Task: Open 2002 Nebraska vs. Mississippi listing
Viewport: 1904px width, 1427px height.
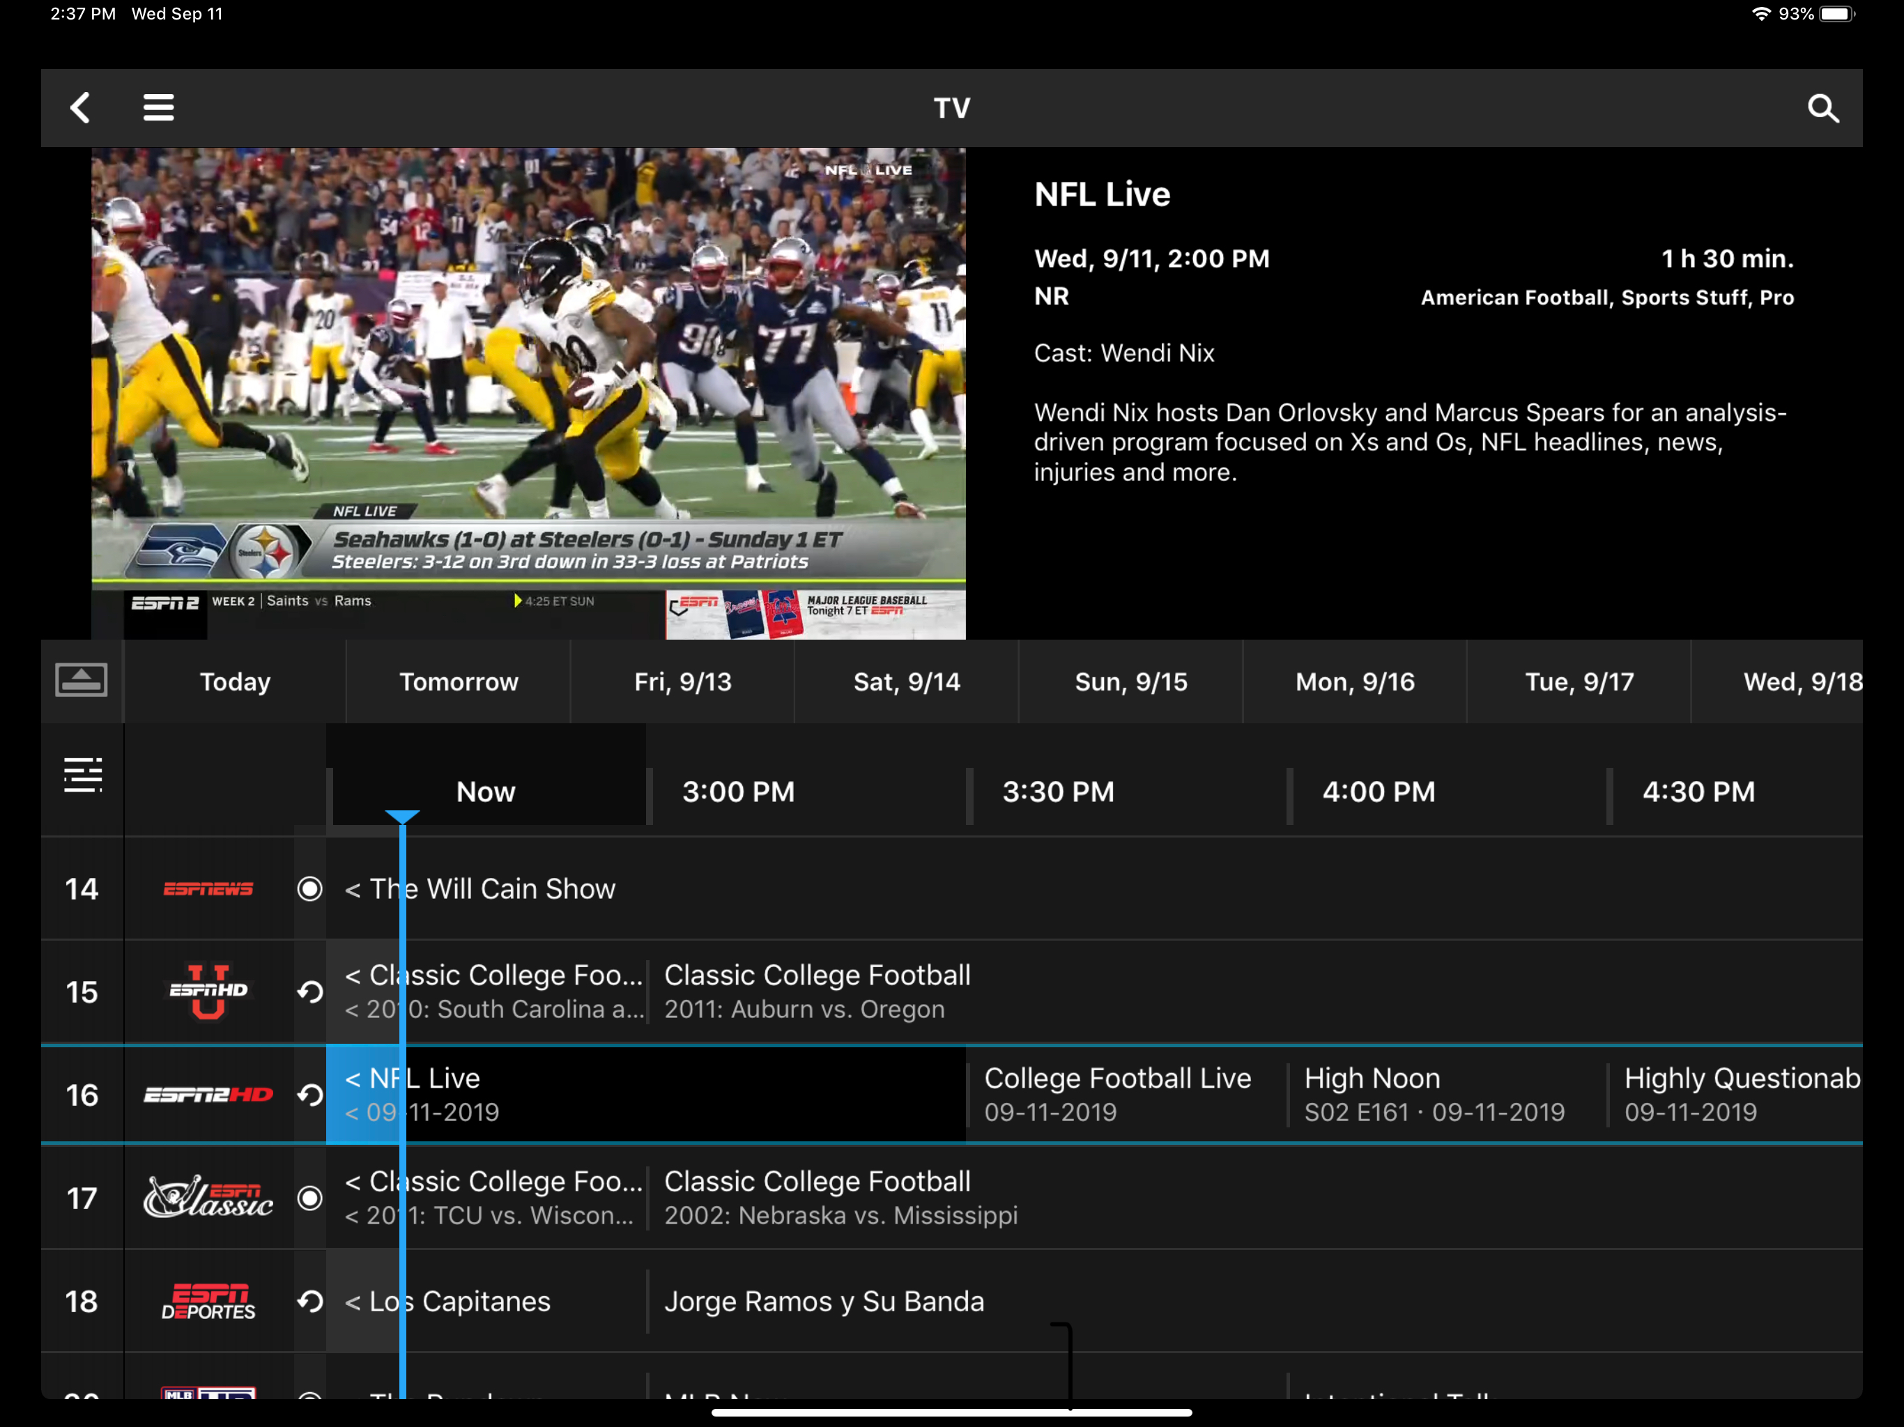Action: (x=1255, y=1198)
